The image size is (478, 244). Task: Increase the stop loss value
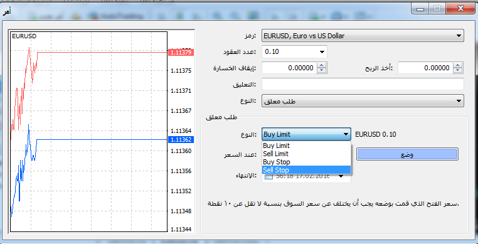pos(322,65)
